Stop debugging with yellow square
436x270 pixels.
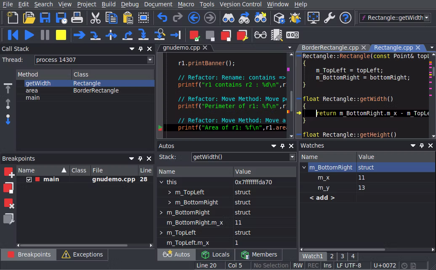pos(61,35)
